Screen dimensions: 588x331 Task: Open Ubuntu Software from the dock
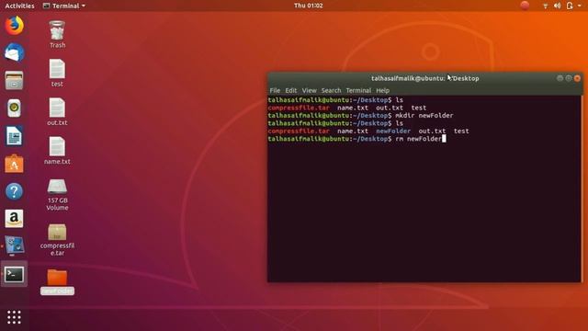tap(15, 164)
